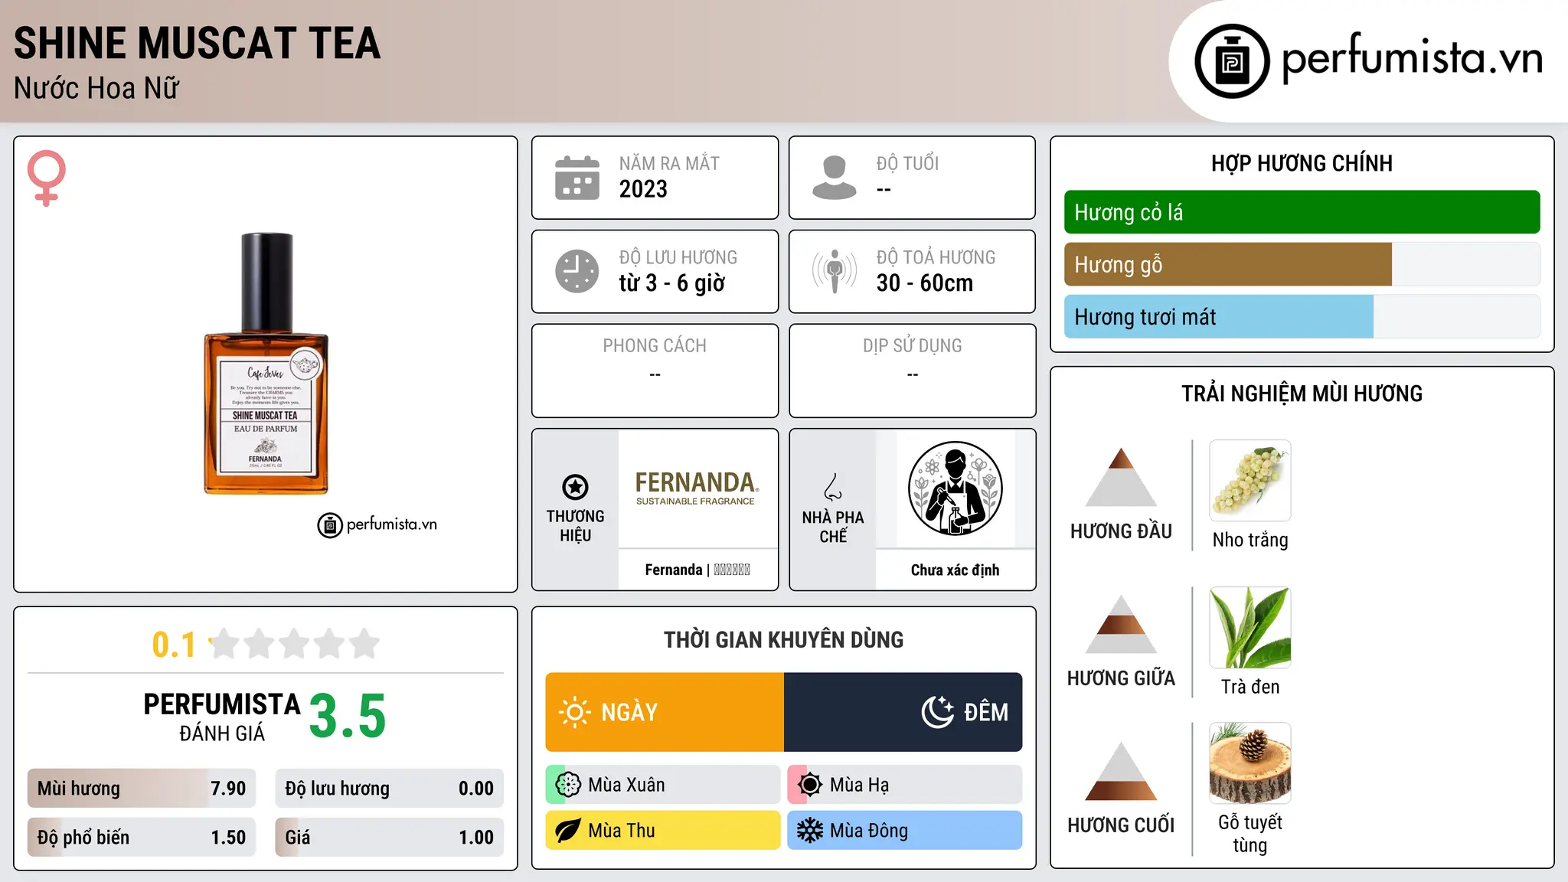Click the green Hương cỏ lá bar
The height and width of the screenshot is (882, 1568).
point(1302,212)
